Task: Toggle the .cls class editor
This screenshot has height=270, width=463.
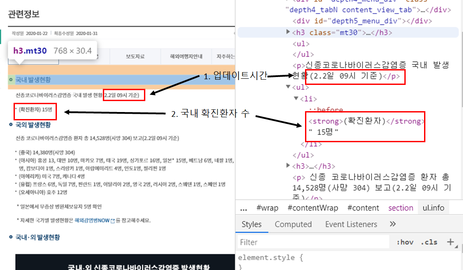Action: point(429,242)
